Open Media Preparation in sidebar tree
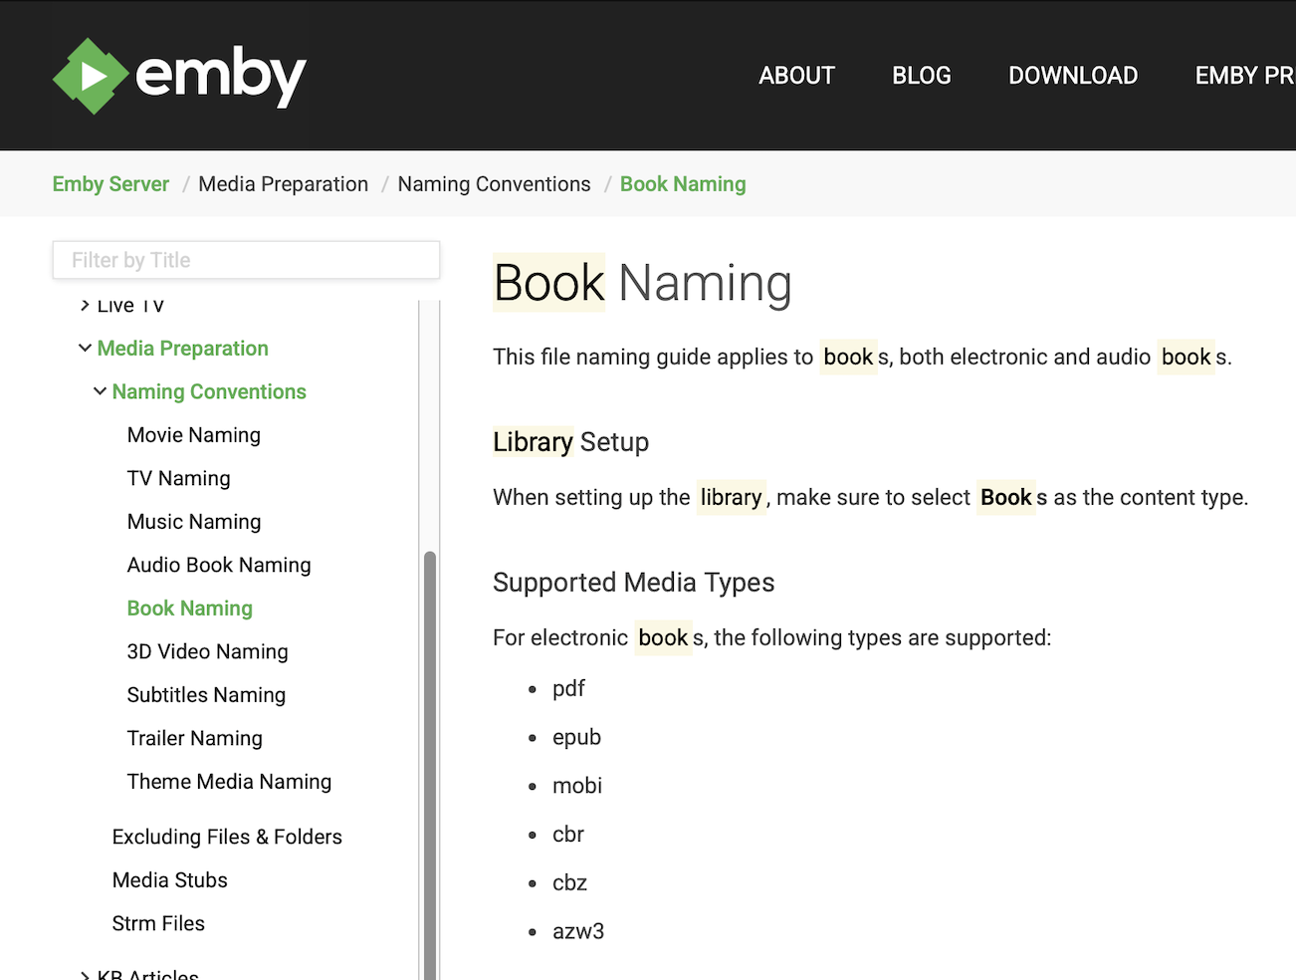 [183, 349]
